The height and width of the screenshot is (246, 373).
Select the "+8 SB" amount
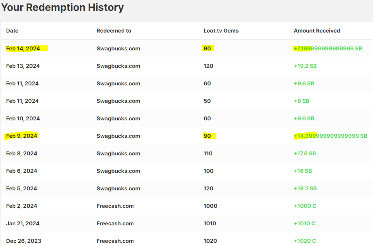click(x=301, y=101)
